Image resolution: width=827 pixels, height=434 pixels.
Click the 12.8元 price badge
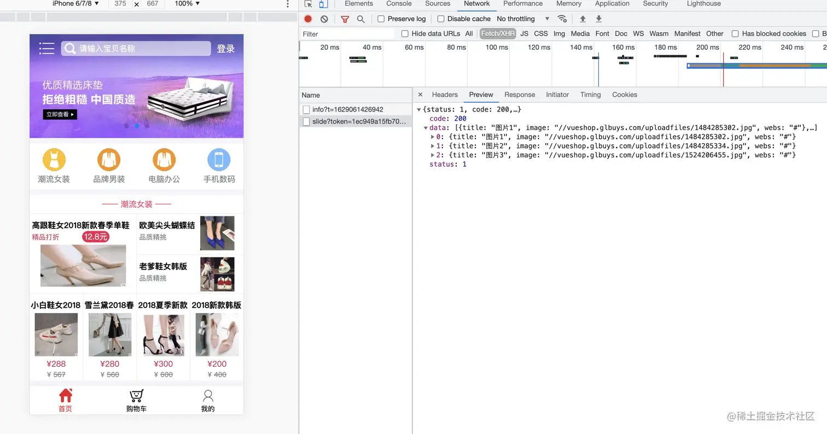point(96,237)
